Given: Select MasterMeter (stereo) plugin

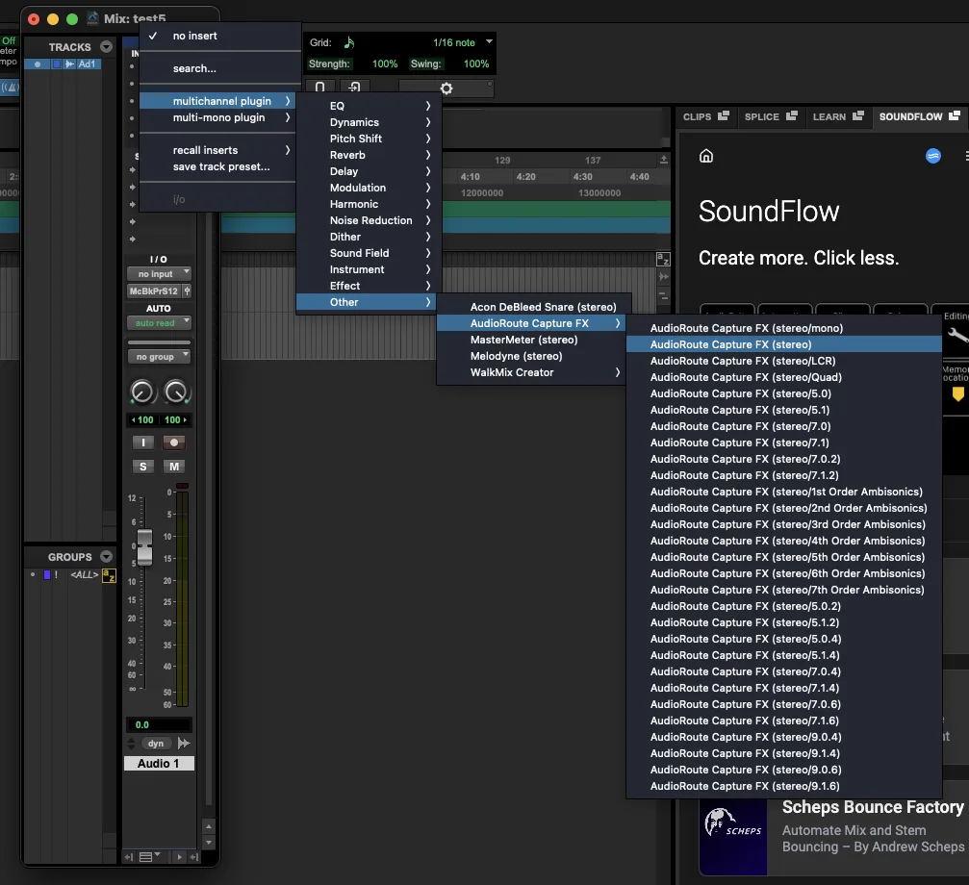Looking at the screenshot, I should [531, 340].
